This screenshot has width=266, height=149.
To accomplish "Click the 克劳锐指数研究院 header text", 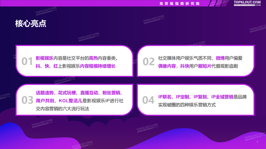I will [180, 4].
